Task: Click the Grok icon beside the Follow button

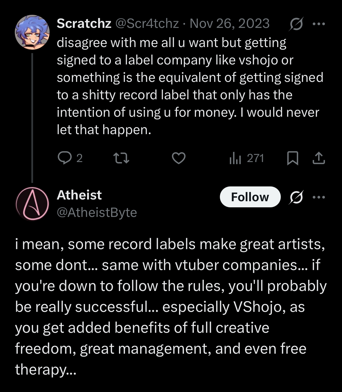Action: 296,197
